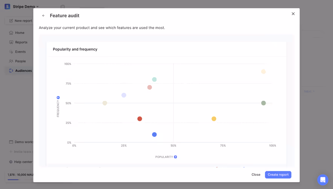This screenshot has height=189, width=333.
Task: Click the Help center icon
Action: point(11,162)
